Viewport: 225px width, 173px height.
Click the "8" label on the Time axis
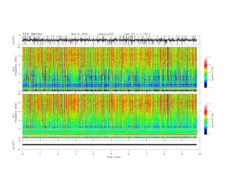[164, 154]
